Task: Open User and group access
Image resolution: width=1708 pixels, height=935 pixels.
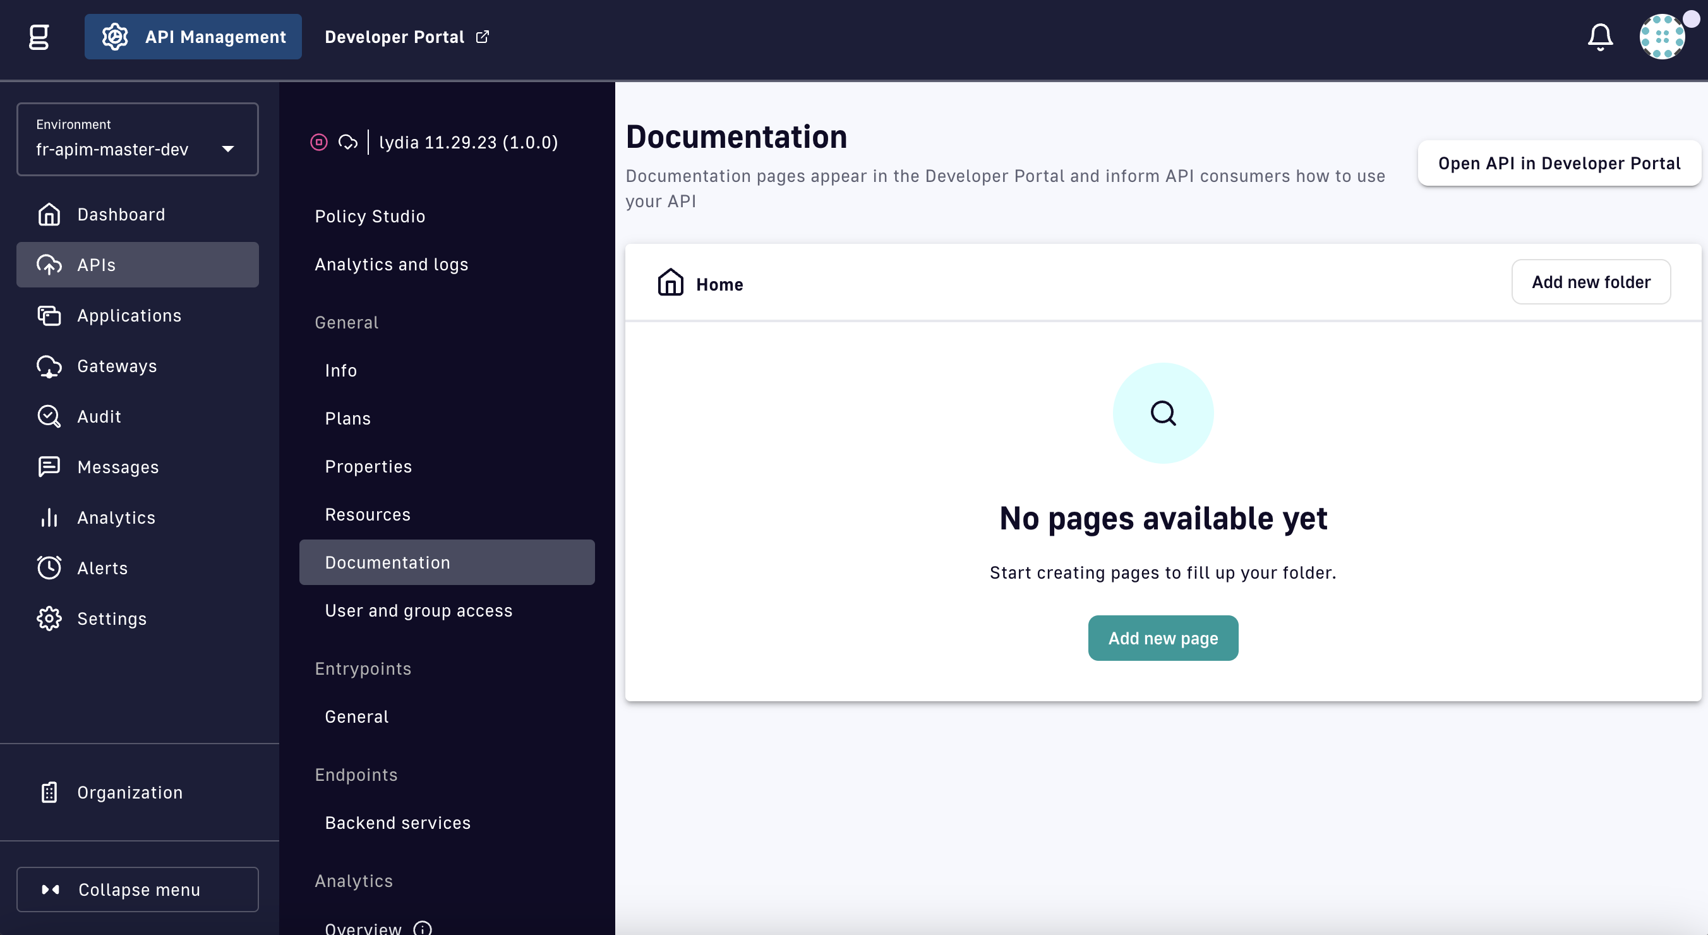Action: pos(418,611)
